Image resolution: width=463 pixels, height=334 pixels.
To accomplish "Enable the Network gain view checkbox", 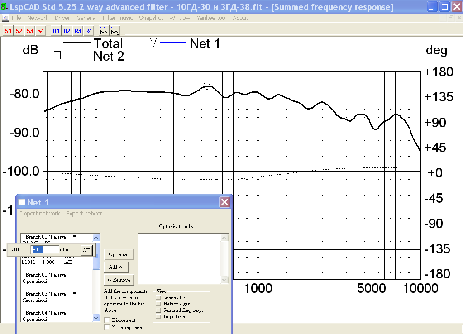I will coord(158,304).
